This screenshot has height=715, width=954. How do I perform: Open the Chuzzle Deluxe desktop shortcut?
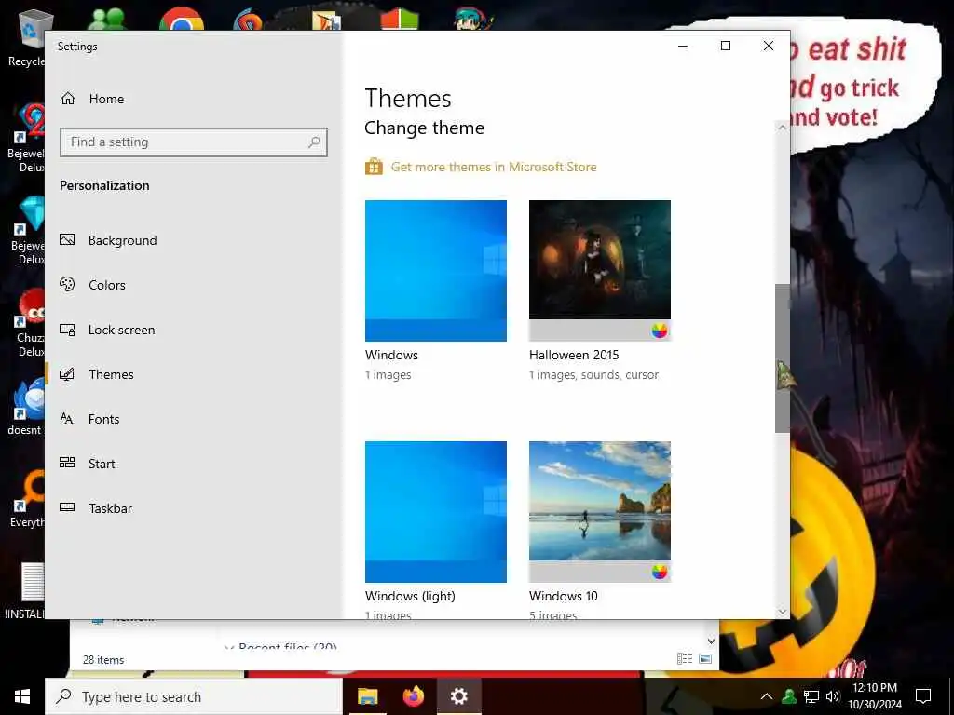click(x=29, y=323)
